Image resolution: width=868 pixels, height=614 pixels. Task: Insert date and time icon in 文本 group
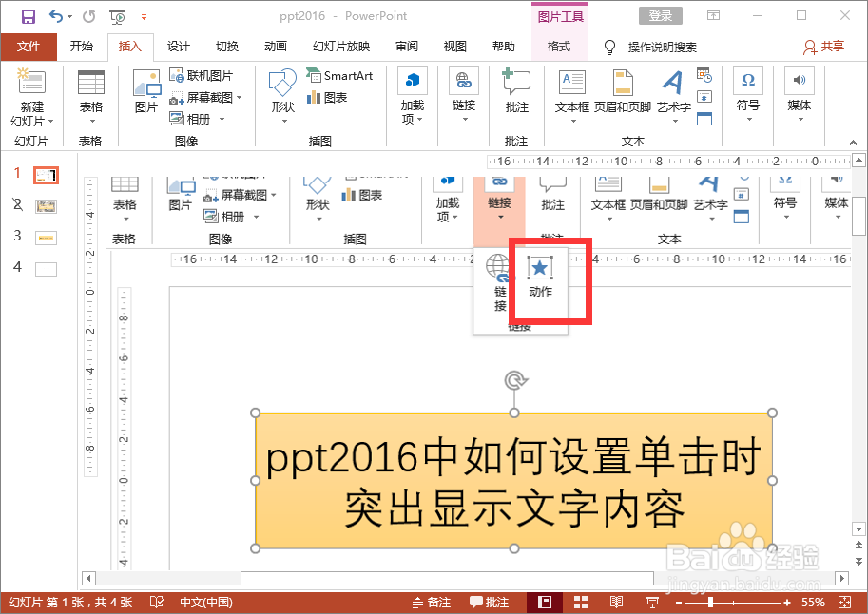click(704, 75)
